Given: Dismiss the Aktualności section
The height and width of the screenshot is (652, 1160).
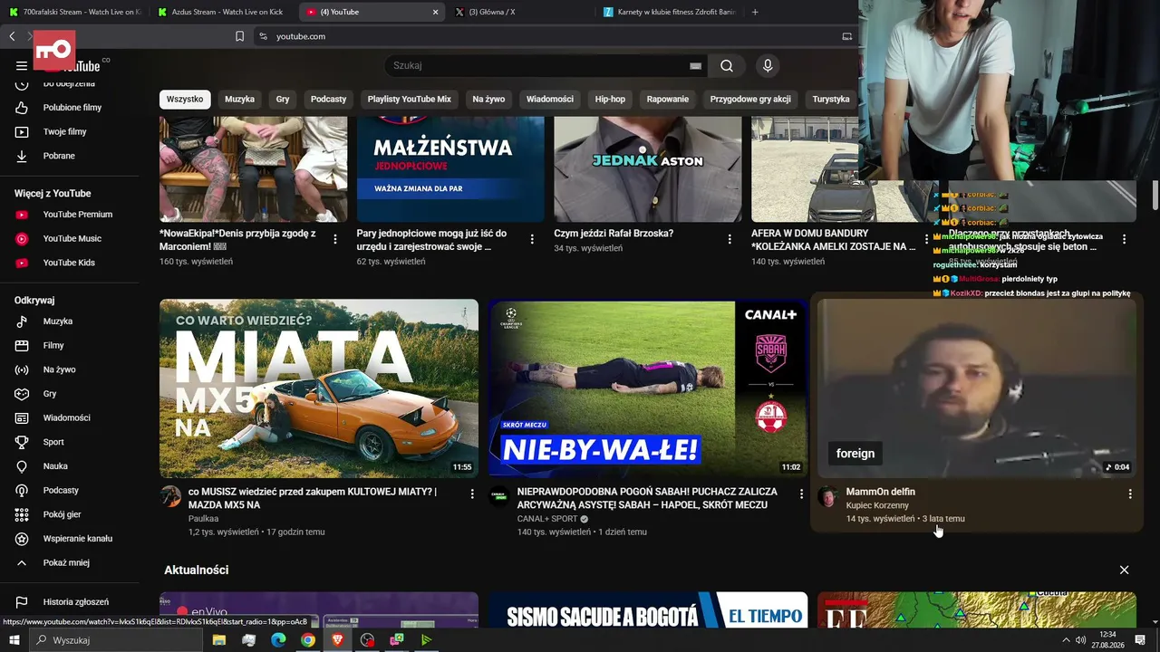Looking at the screenshot, I should tap(1124, 570).
